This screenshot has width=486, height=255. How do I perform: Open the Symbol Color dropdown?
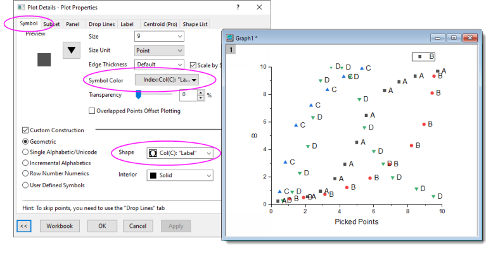pyautogui.click(x=167, y=80)
